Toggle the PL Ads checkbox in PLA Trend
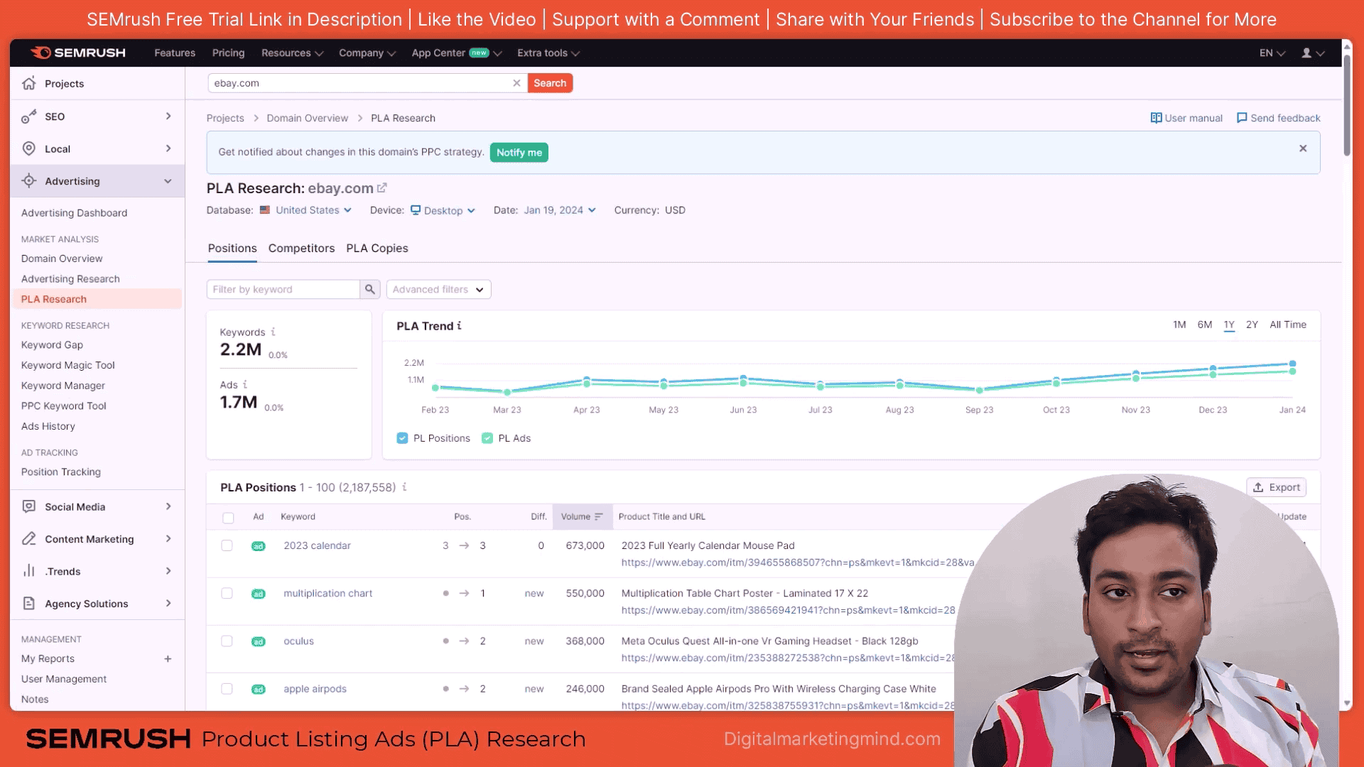Viewport: 1364px width, 767px height. [x=486, y=438]
